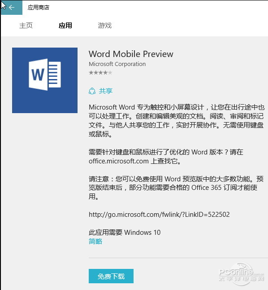
Task: Switch to the 游戏 tab
Action: click(105, 26)
